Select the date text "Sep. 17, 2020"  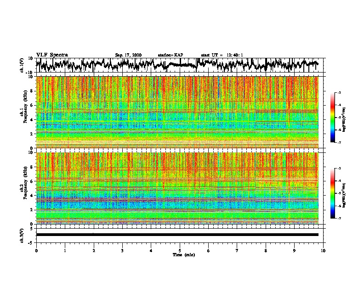coord(128,55)
